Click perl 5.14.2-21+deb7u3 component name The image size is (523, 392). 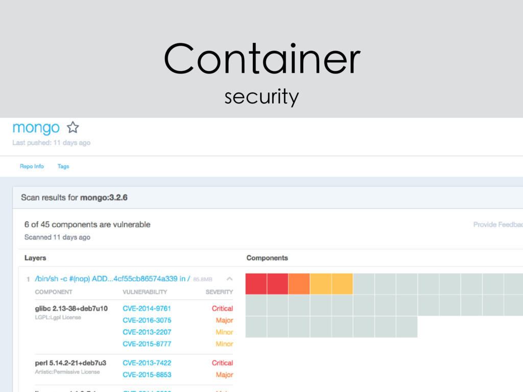tap(70, 363)
